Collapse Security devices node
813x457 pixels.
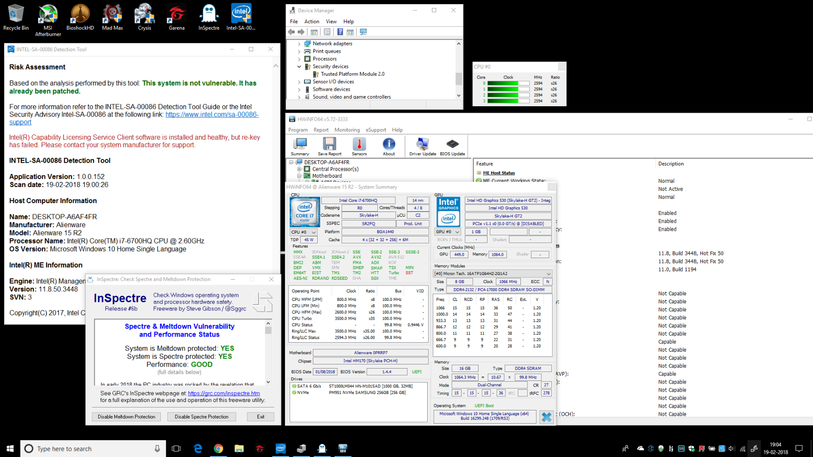299,66
